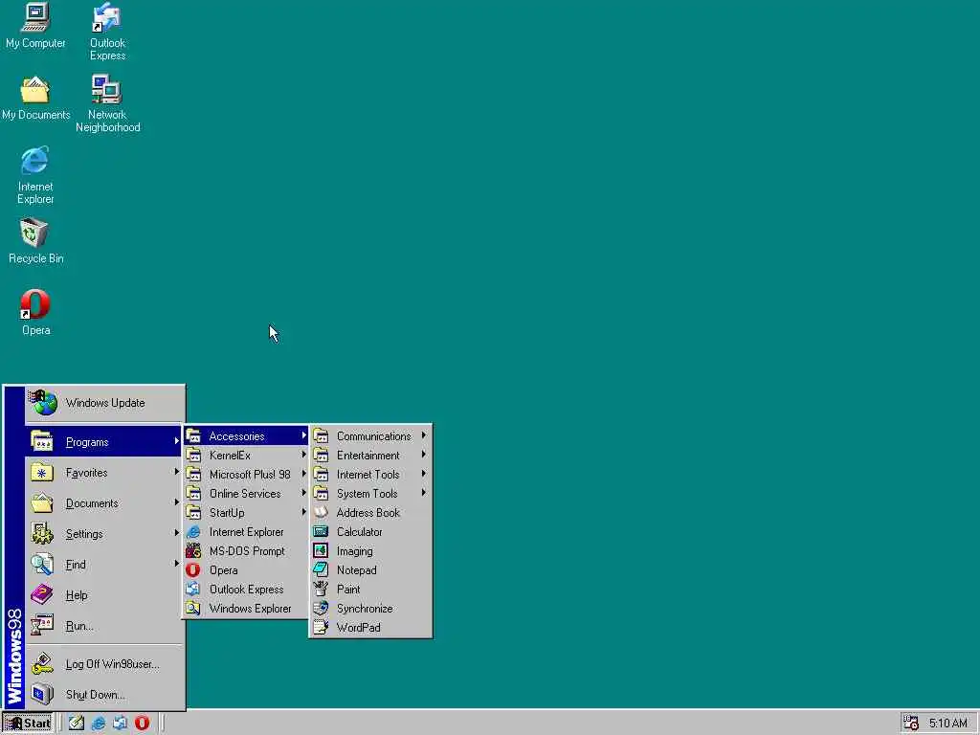980x735 pixels.
Task: Open the Microsoft Plus! 98 group
Action: pos(246,475)
